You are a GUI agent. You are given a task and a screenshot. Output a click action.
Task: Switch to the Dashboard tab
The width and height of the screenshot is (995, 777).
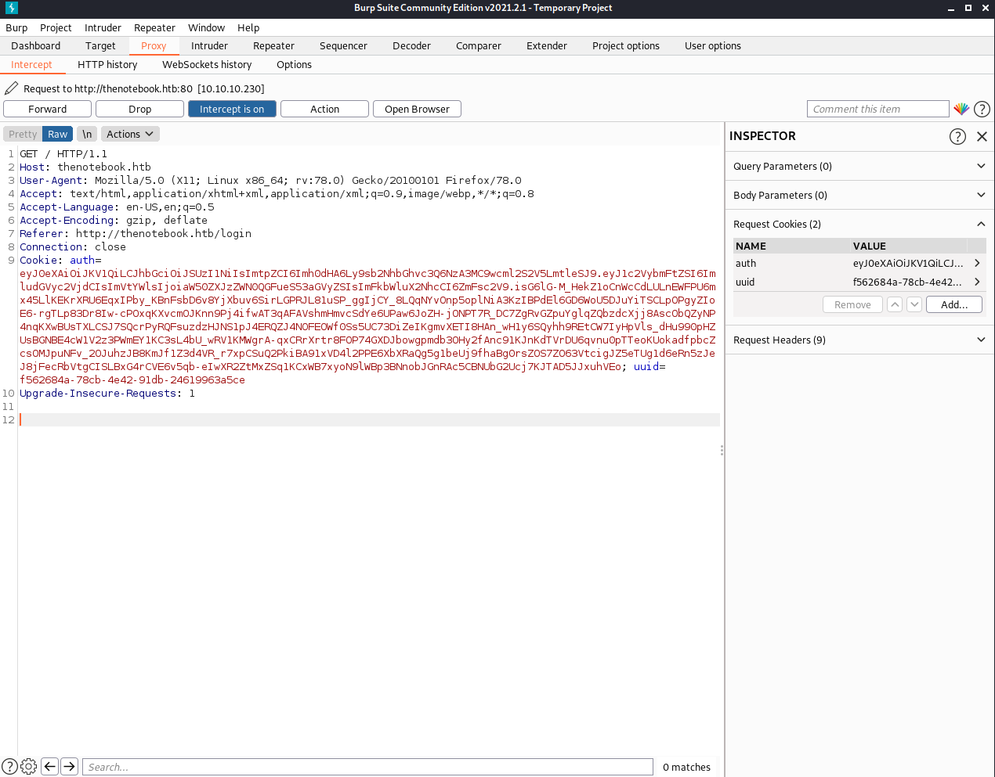(x=36, y=45)
